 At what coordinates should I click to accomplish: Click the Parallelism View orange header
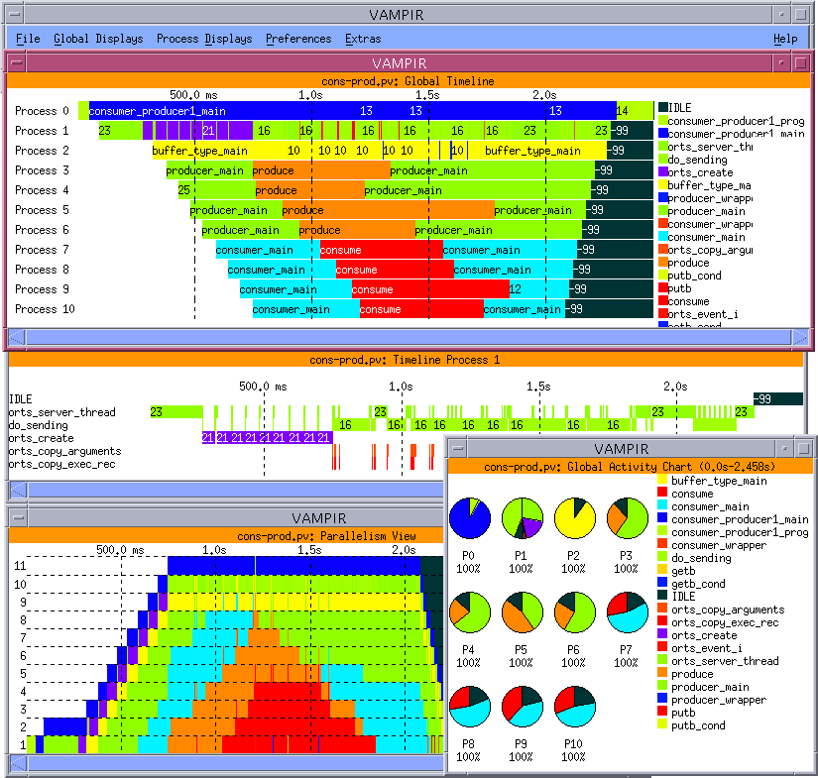point(226,535)
